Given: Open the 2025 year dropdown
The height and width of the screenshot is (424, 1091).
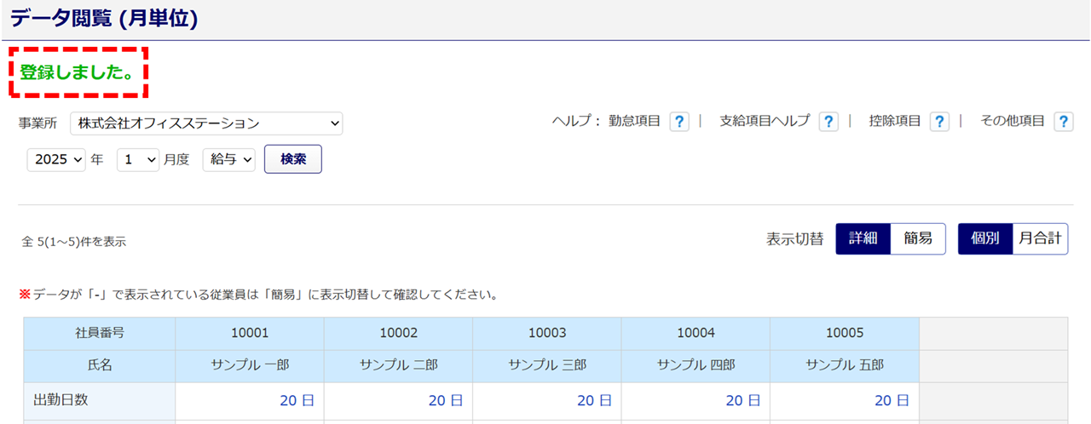Looking at the screenshot, I should 56,159.
